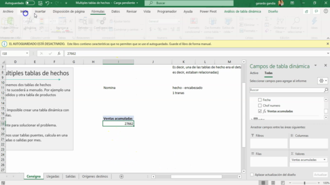Open the Name Box dropdown arrow
Viewport: 330px width, 185px height.
coord(27,53)
